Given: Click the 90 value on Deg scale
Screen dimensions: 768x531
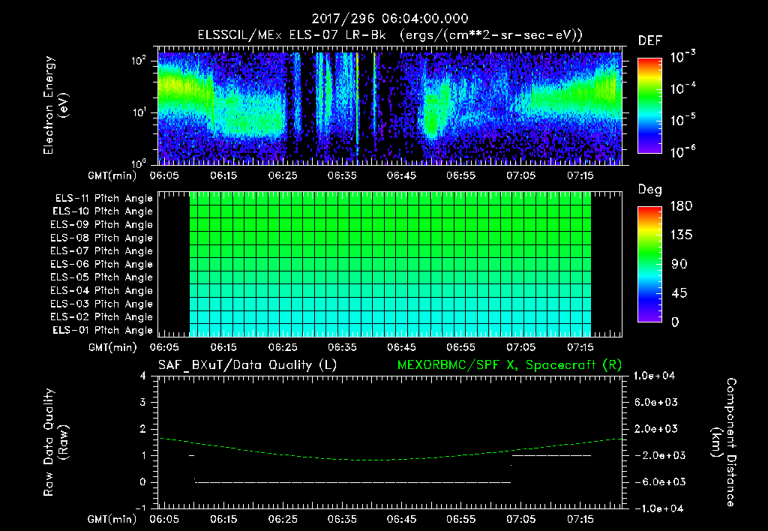Looking at the screenshot, I should tap(679, 265).
